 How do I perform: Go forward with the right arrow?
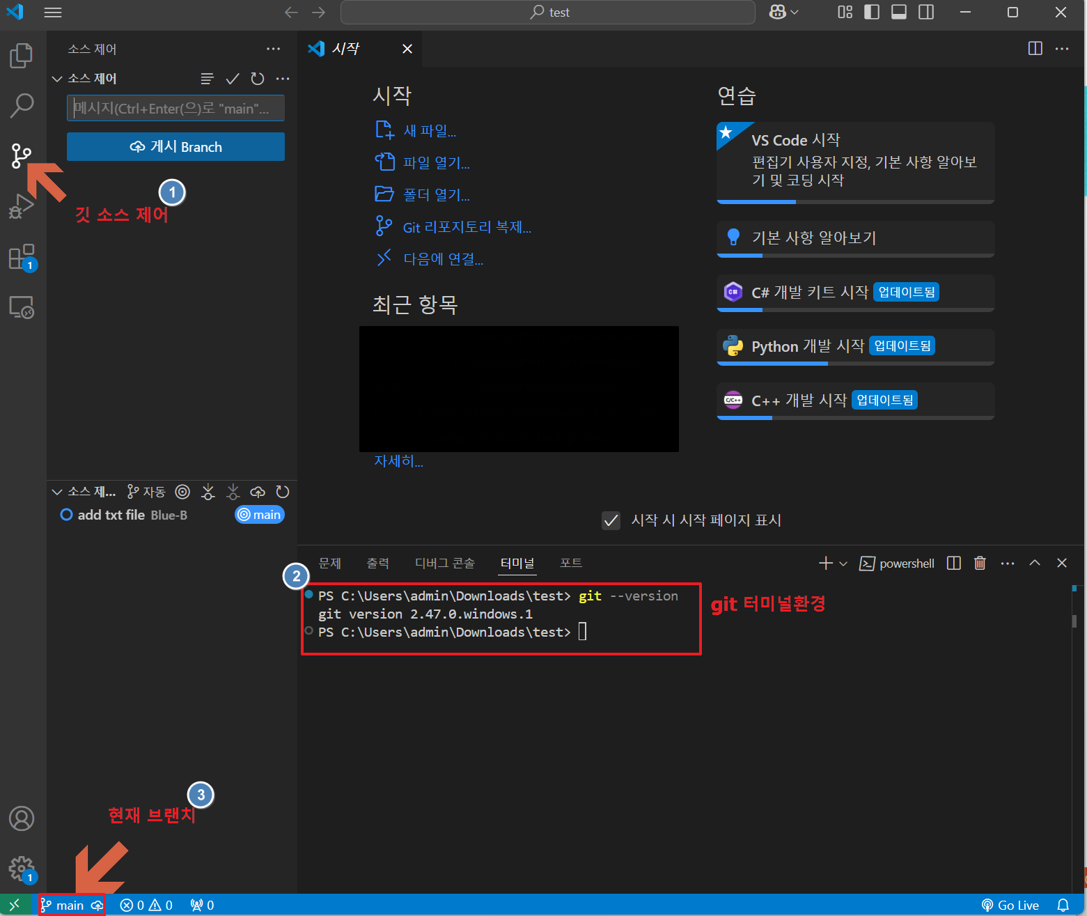pos(318,13)
